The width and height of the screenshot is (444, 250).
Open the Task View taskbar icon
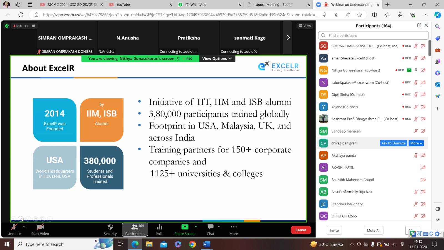point(120,244)
